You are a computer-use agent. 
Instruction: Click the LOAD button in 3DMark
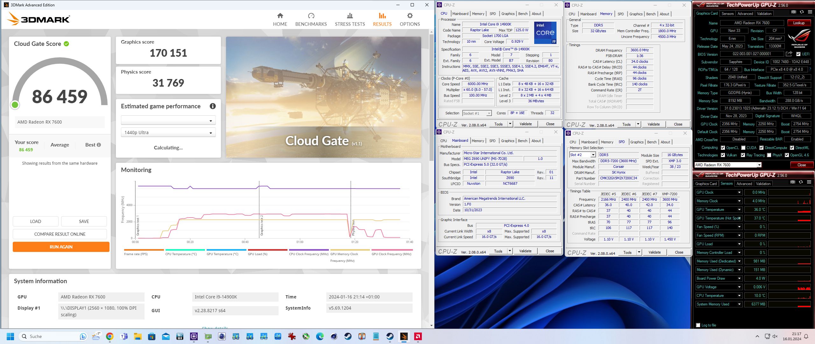[36, 221]
